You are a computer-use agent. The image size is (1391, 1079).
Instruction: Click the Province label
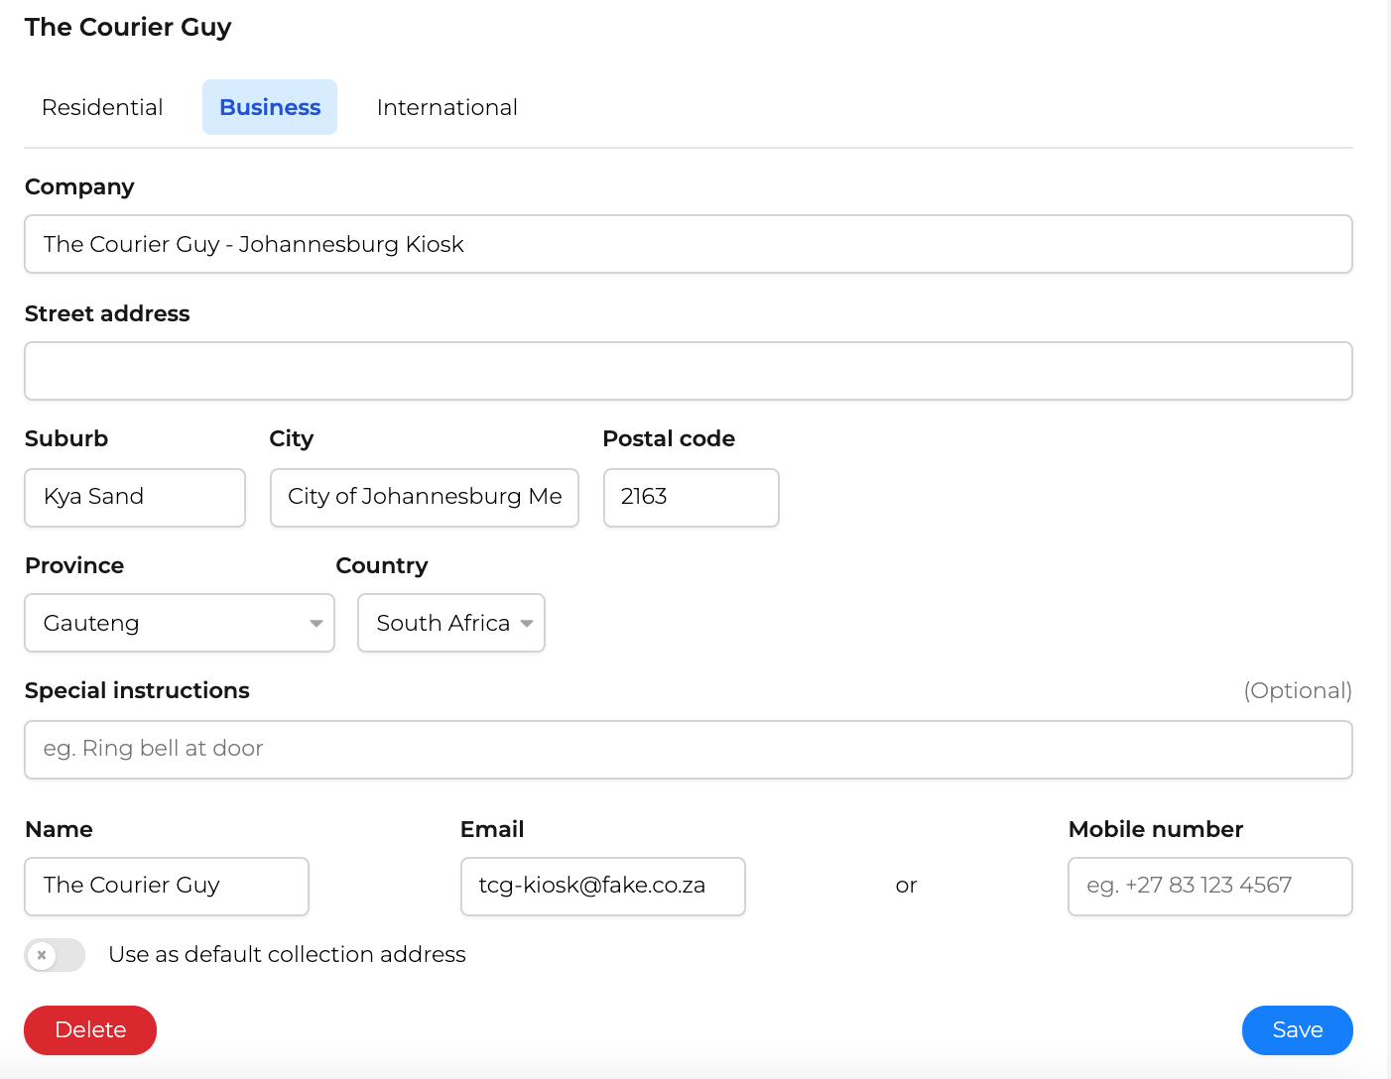pos(74,565)
